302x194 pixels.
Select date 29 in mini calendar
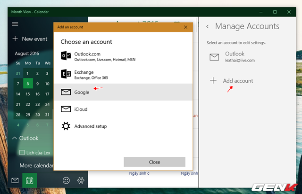coord(28,115)
